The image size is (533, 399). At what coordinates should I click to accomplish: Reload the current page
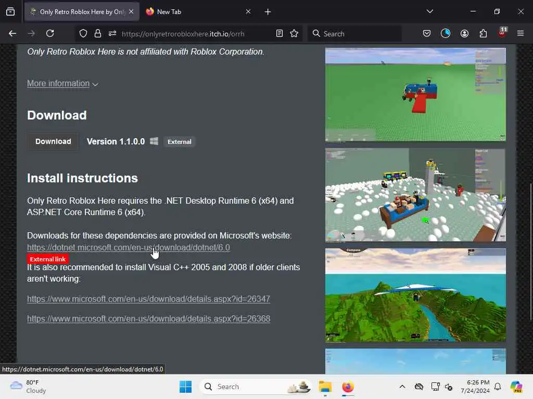(50, 33)
